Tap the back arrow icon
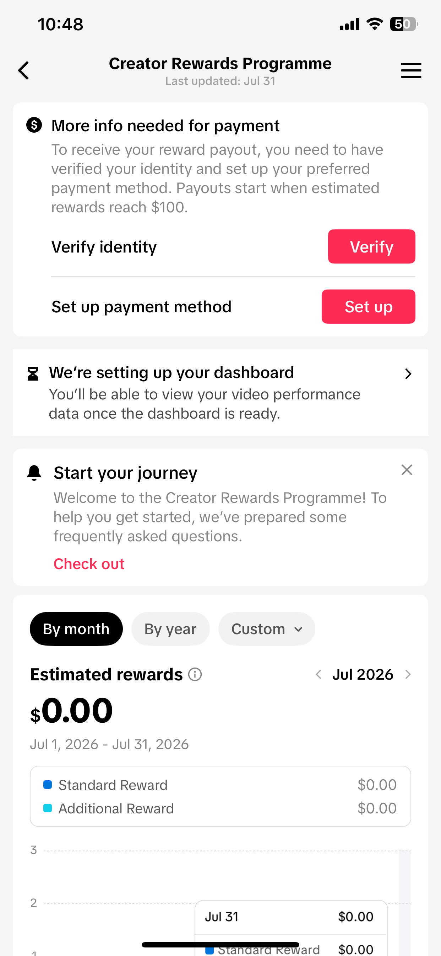Viewport: 441px width, 956px height. coord(23,70)
